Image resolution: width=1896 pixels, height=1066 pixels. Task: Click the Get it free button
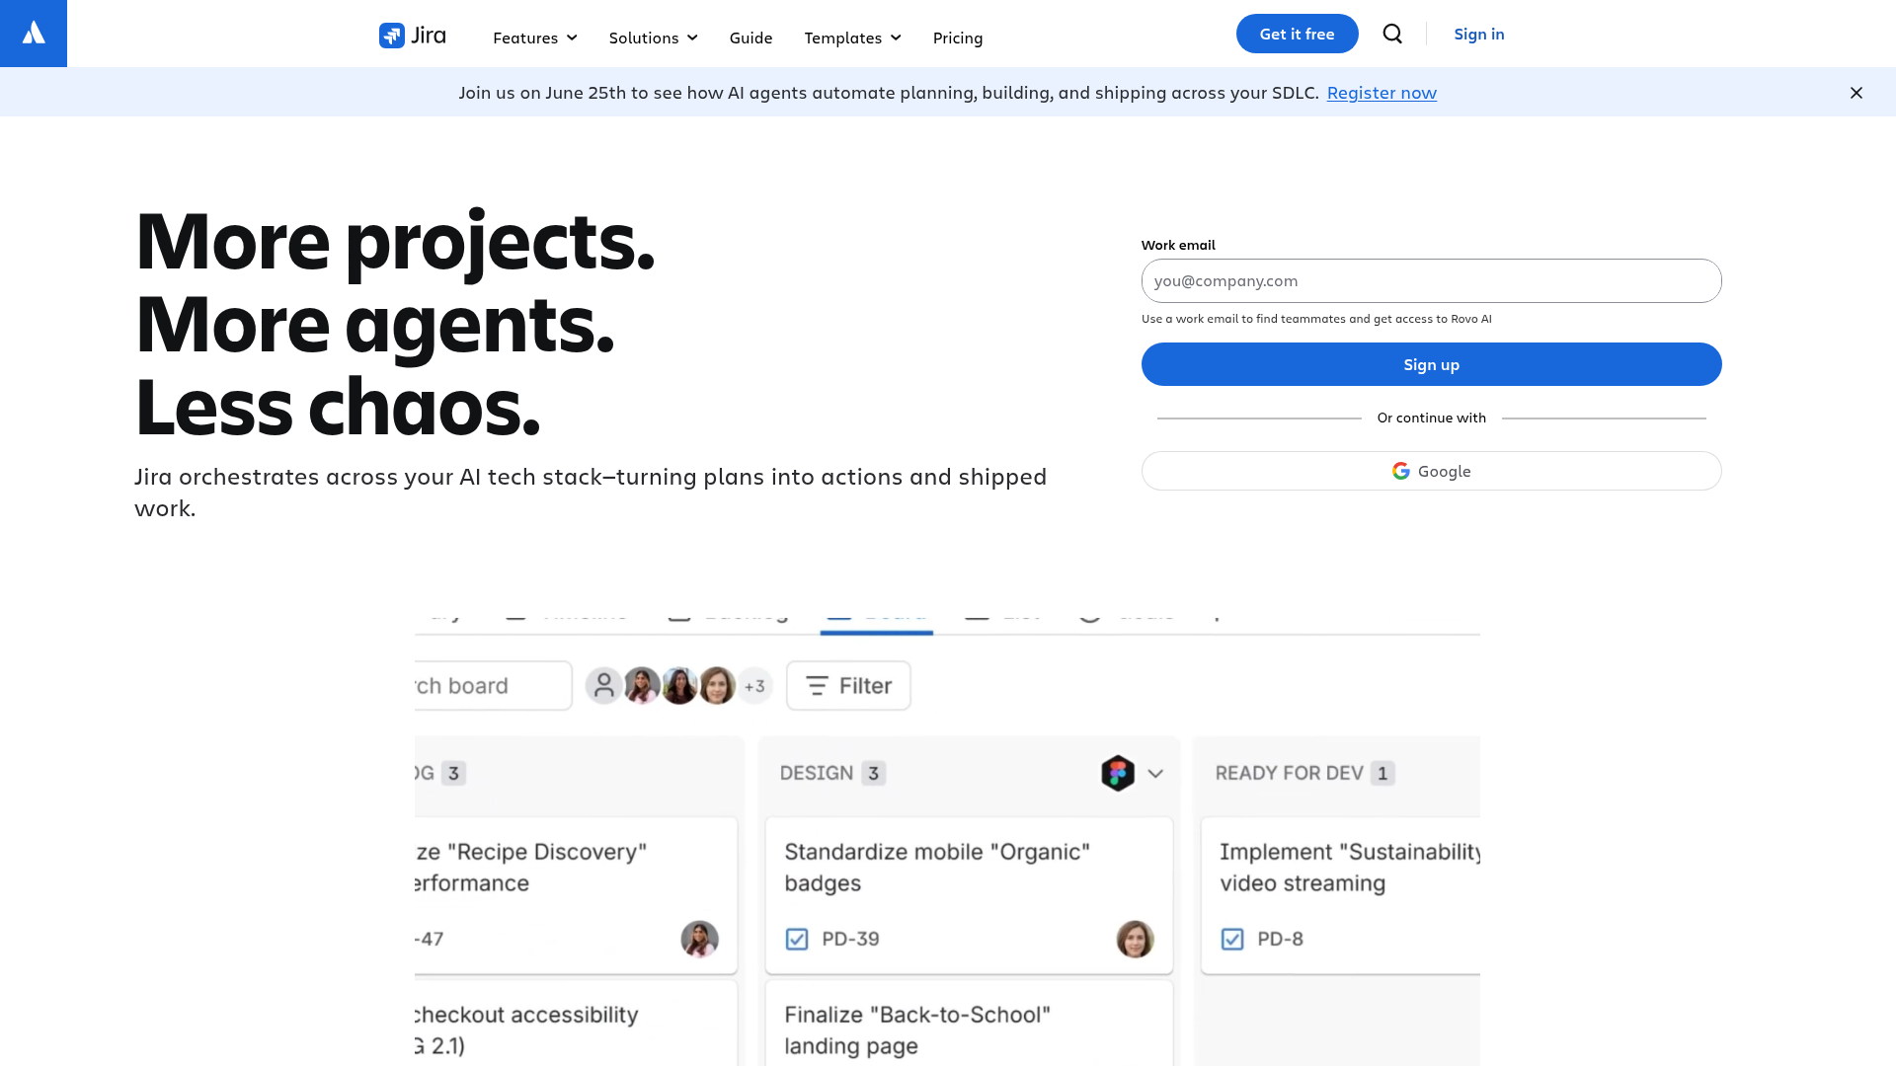[x=1298, y=34]
